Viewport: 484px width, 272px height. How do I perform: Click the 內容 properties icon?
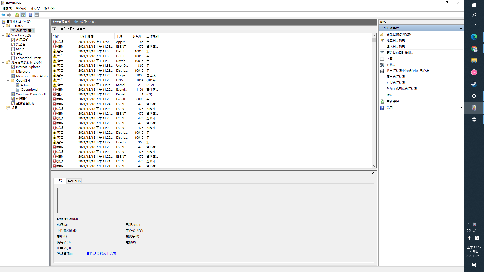tap(382, 59)
